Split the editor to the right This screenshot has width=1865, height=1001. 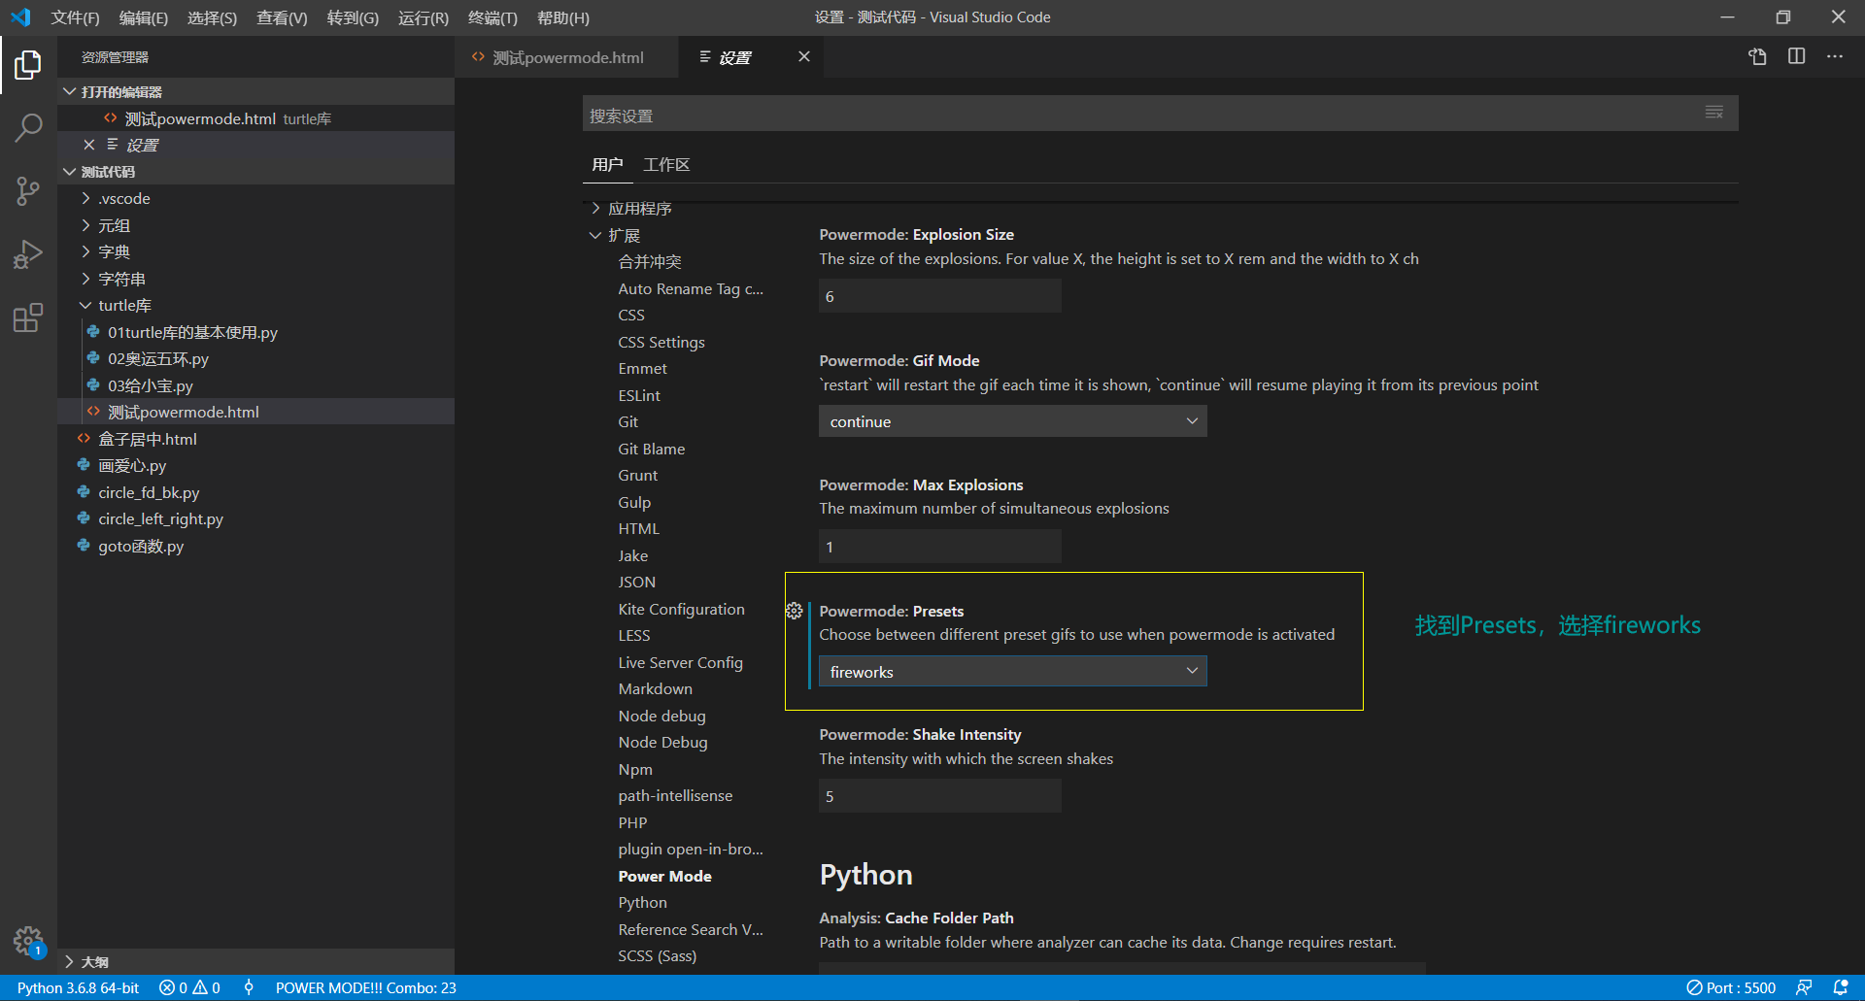pyautogui.click(x=1796, y=56)
